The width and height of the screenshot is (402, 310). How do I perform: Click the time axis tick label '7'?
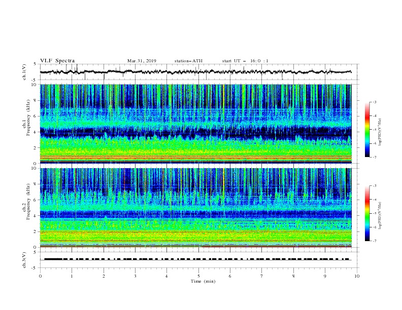[x=262, y=276]
